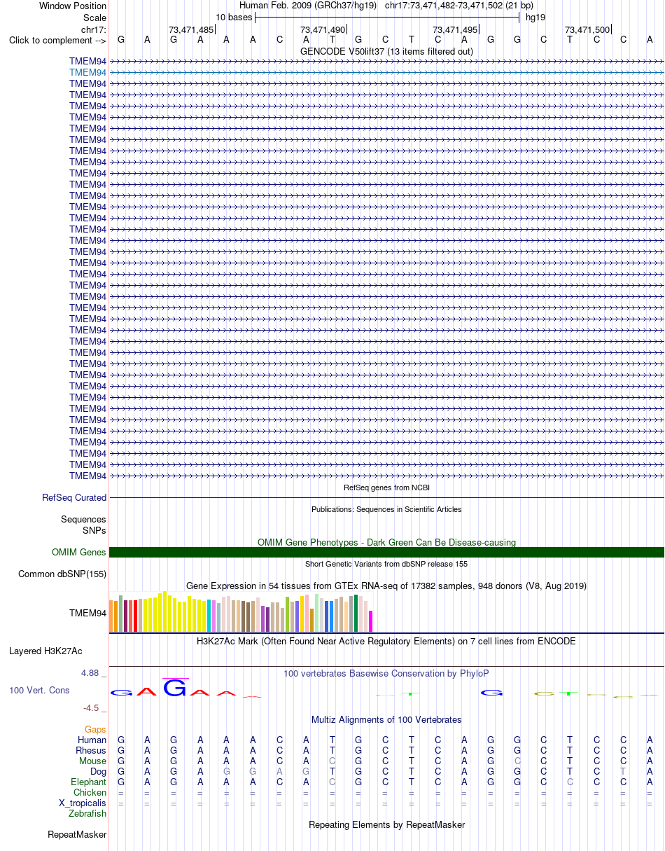Click the 73,471,495 ruler position

(455, 29)
